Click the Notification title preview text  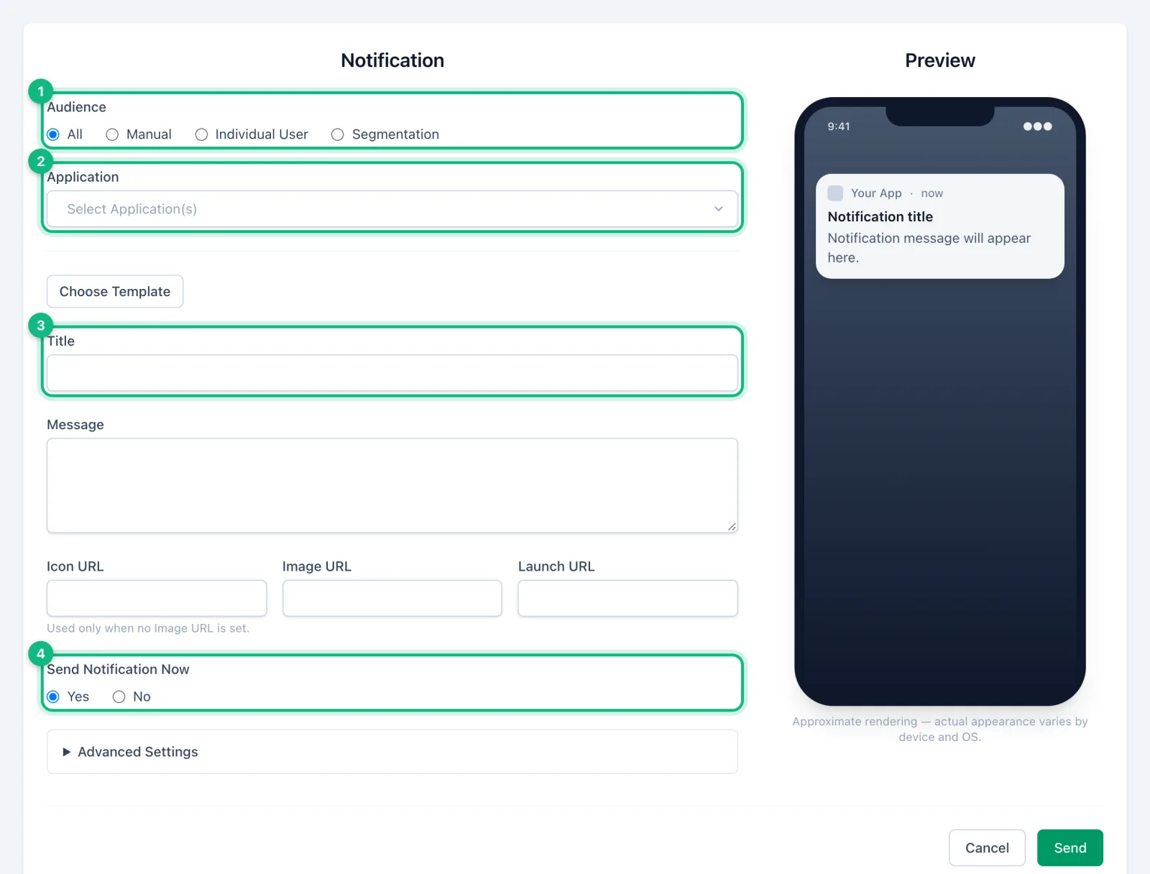[x=880, y=216]
